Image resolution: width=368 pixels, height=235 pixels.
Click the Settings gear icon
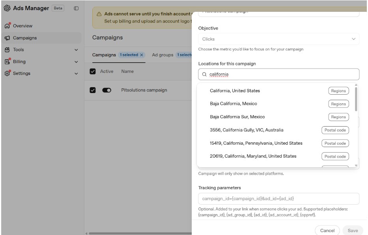pos(7,73)
